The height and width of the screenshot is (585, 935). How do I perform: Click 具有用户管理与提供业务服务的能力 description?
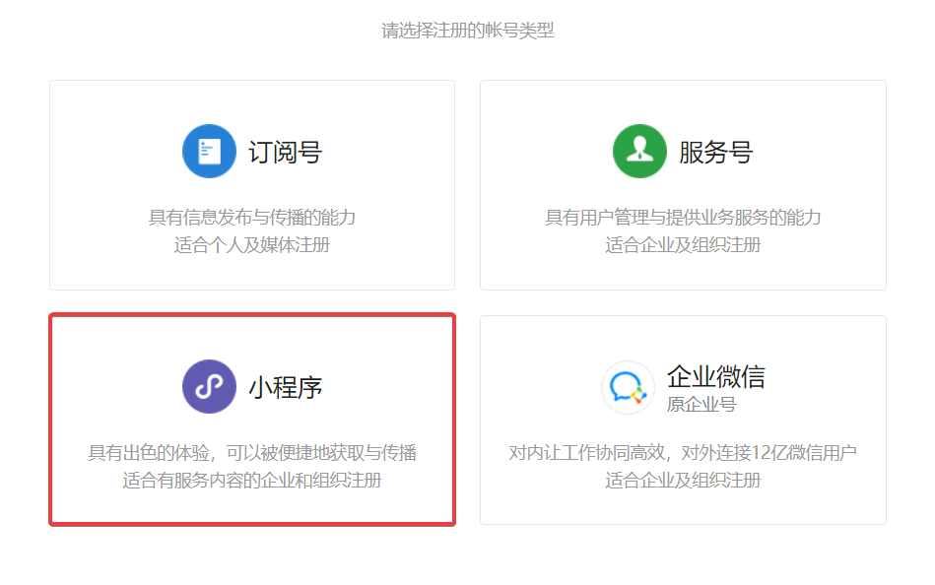click(683, 217)
